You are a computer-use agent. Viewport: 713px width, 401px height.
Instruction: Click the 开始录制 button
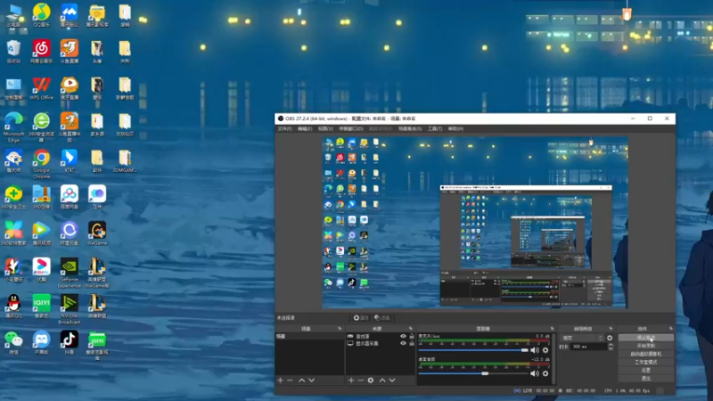coord(645,346)
